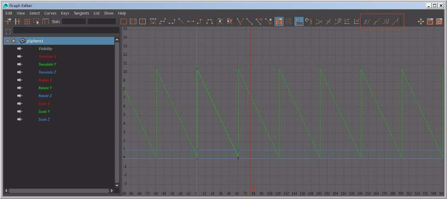The image size is (447, 199).
Task: Click the Swap Buffer Curves icon
Action: [229, 21]
